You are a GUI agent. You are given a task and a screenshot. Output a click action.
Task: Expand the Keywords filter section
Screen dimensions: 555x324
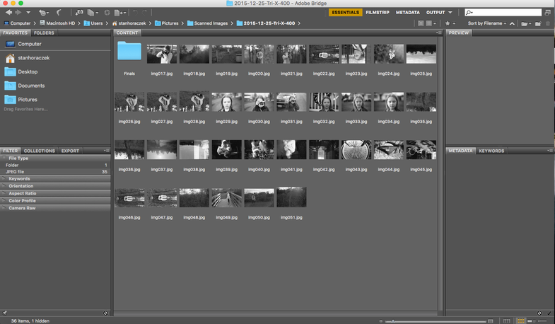19,179
